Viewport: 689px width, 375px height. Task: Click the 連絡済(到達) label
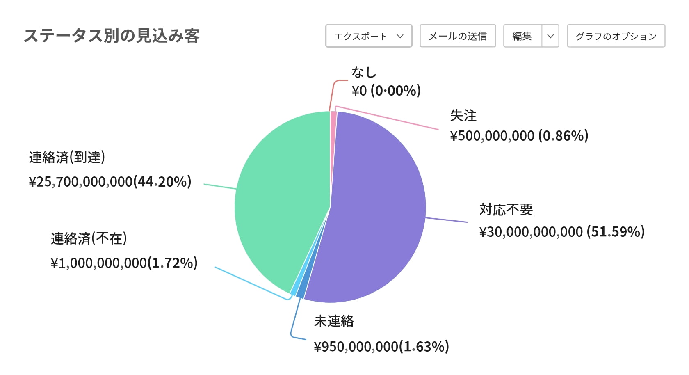pyautogui.click(x=67, y=157)
